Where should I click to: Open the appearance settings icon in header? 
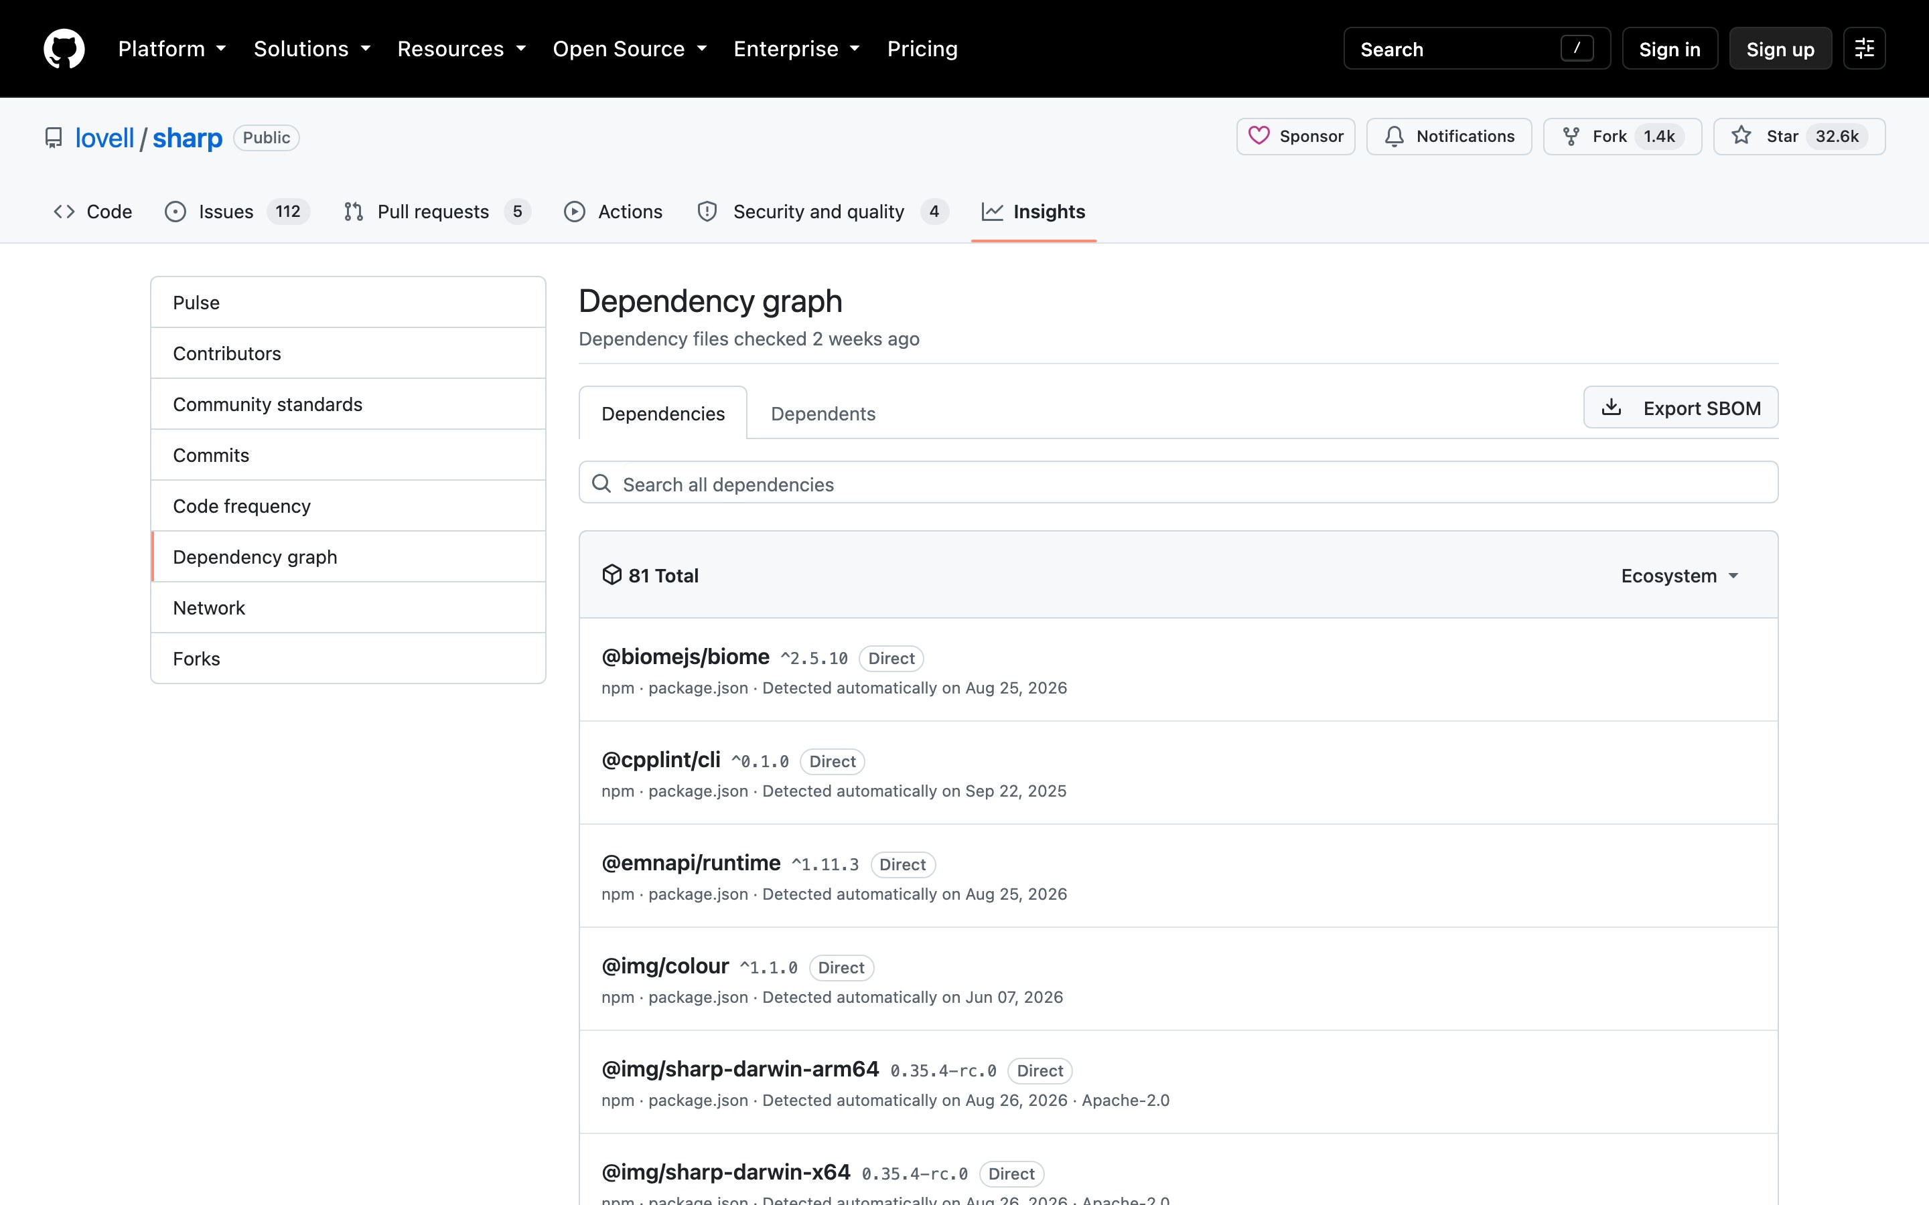tap(1863, 49)
